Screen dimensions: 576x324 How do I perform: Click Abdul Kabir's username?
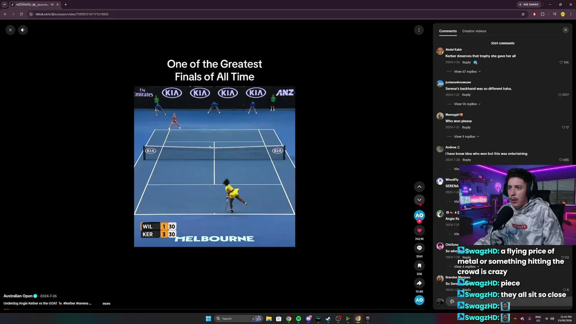click(x=454, y=49)
